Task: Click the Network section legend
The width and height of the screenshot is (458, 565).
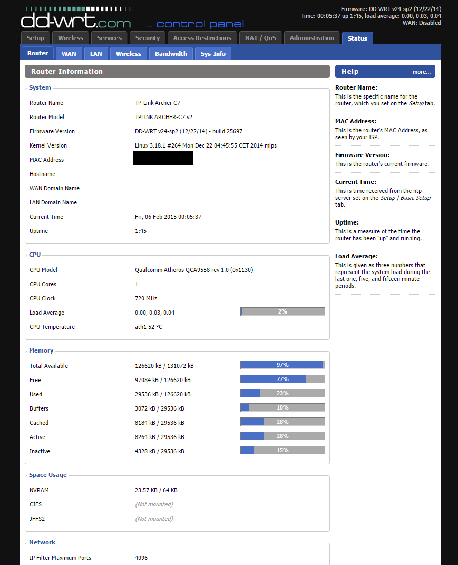Action: pos(42,542)
